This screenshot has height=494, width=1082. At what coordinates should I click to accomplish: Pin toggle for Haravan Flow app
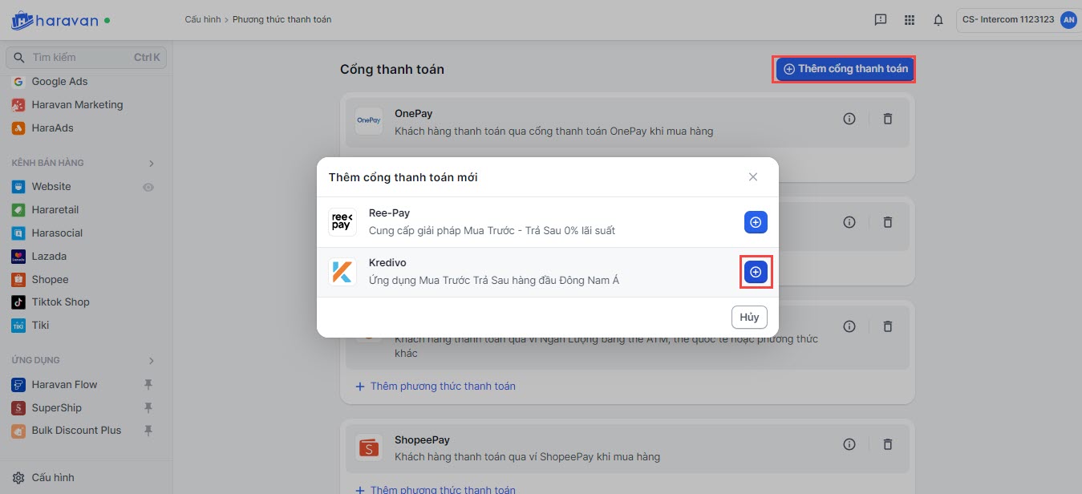coord(148,385)
